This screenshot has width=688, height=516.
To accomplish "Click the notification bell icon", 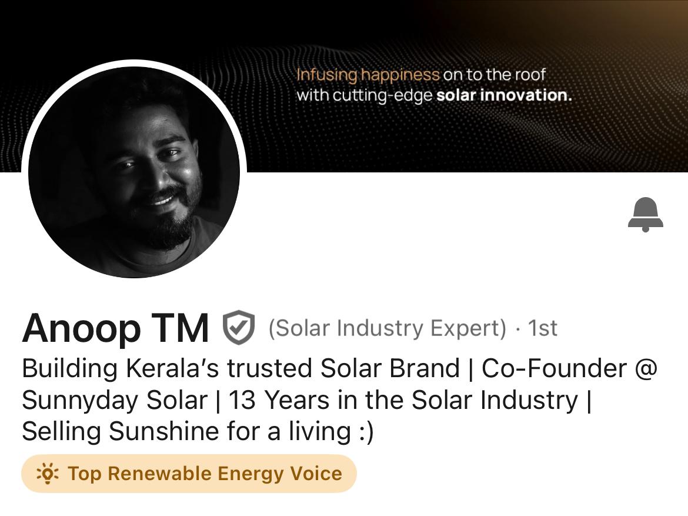I will [645, 214].
